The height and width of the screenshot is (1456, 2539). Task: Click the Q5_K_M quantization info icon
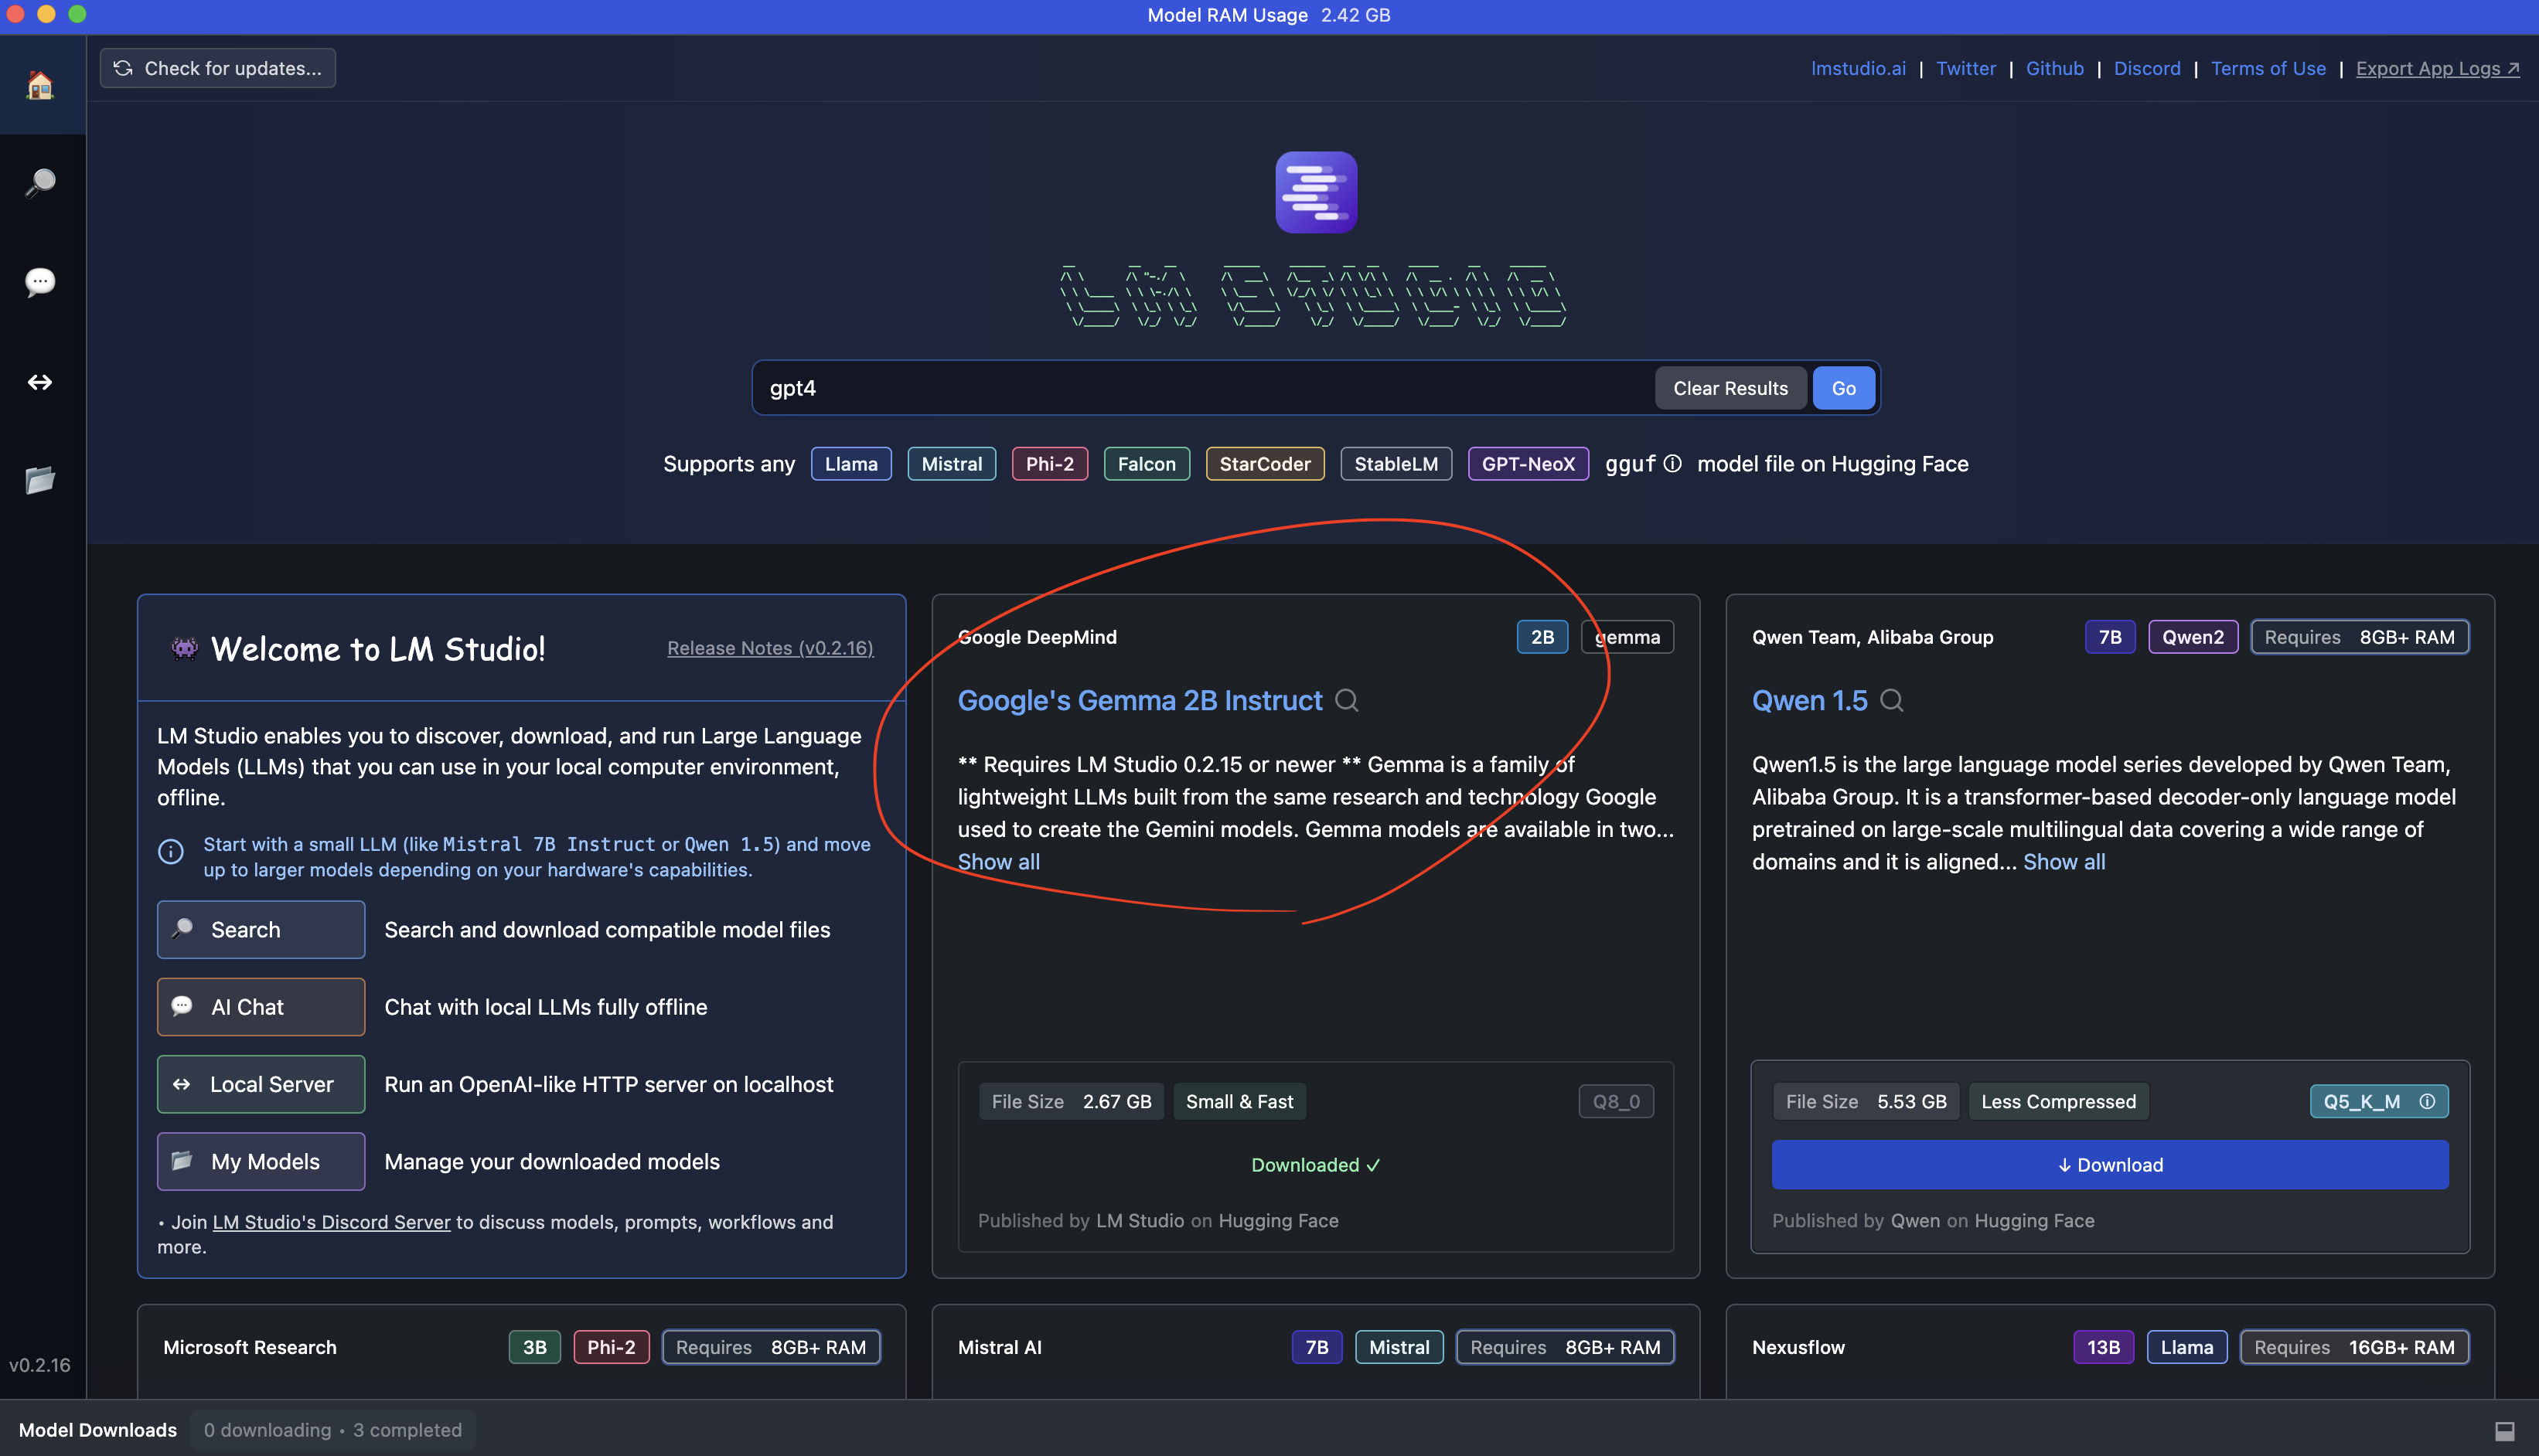click(x=2427, y=1101)
